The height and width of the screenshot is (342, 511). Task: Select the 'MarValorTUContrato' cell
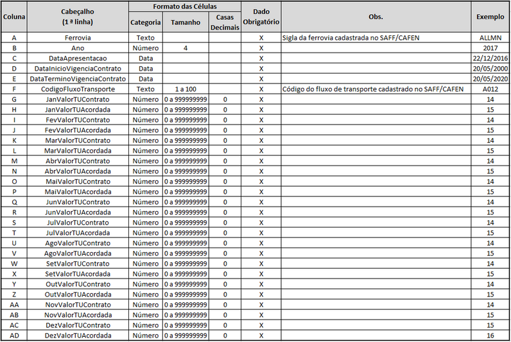pos(78,141)
